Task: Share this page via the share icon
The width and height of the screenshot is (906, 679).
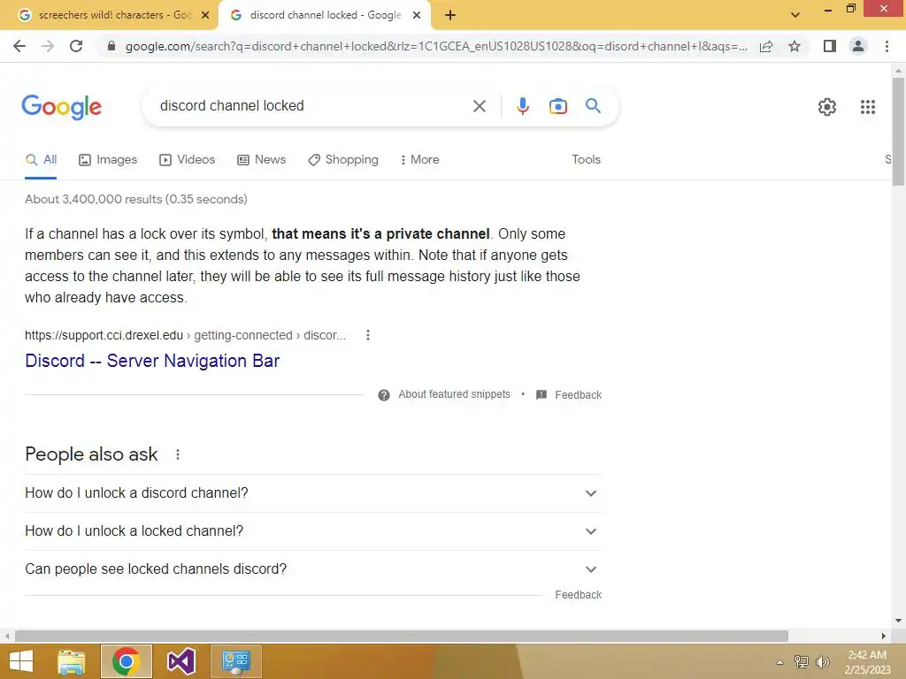Action: [x=766, y=46]
